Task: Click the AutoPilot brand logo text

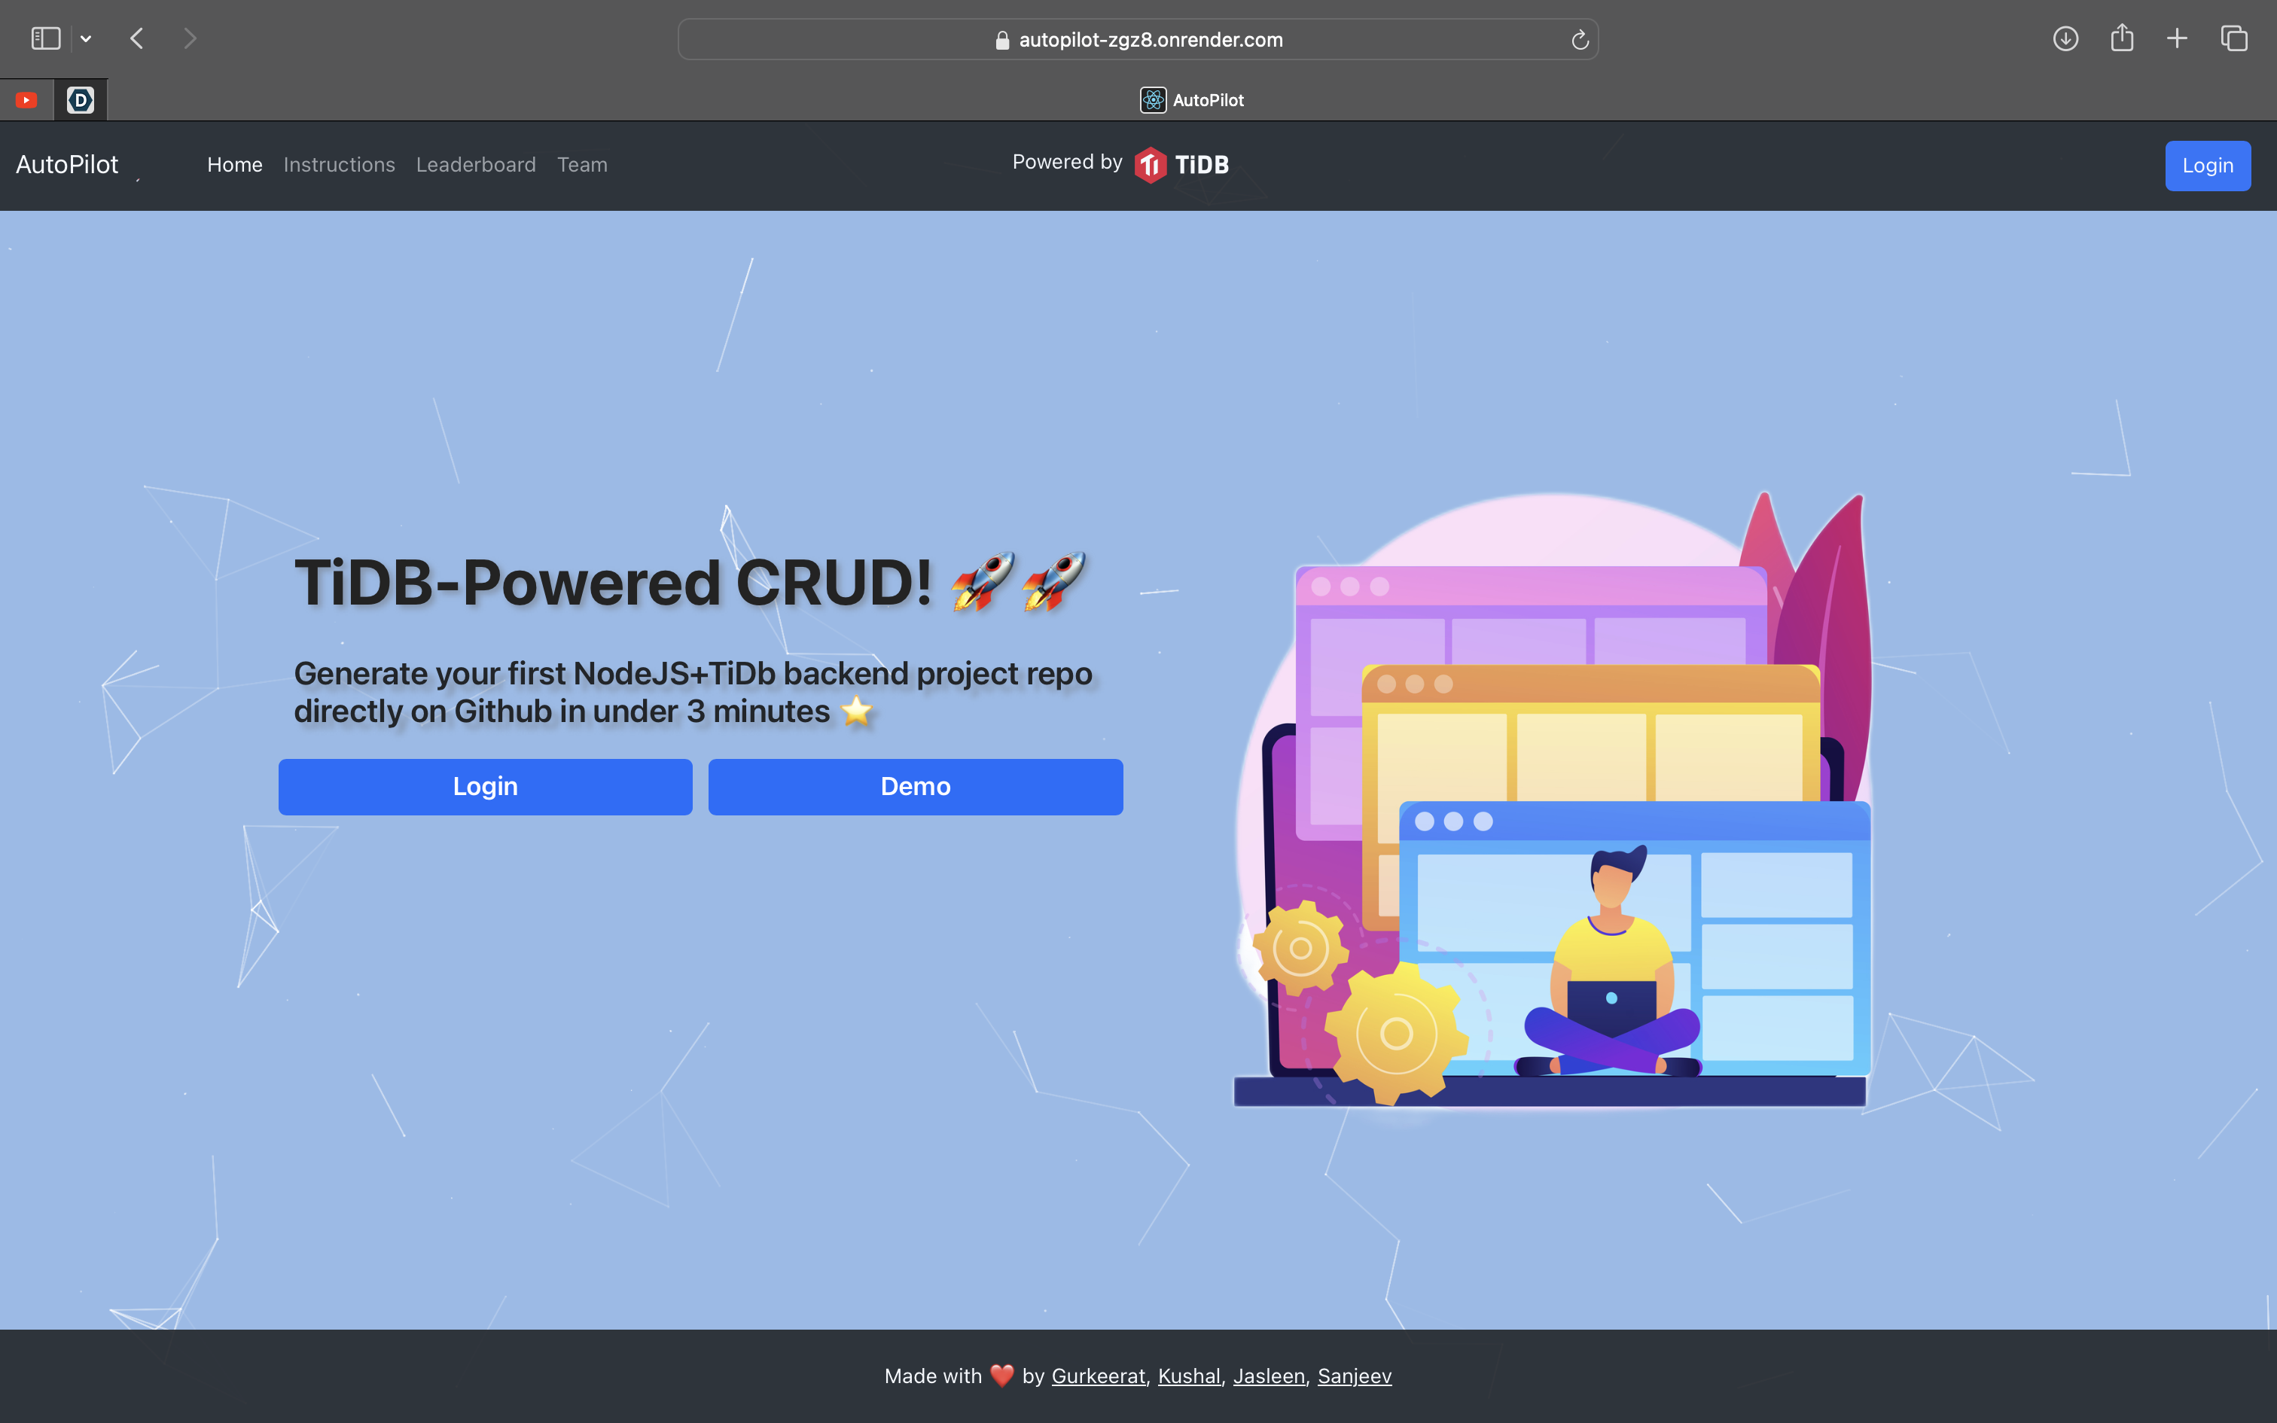Action: pyautogui.click(x=67, y=165)
